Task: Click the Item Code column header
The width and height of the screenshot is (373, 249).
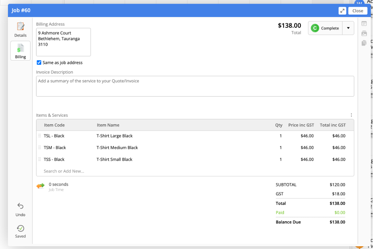Action: [54, 125]
